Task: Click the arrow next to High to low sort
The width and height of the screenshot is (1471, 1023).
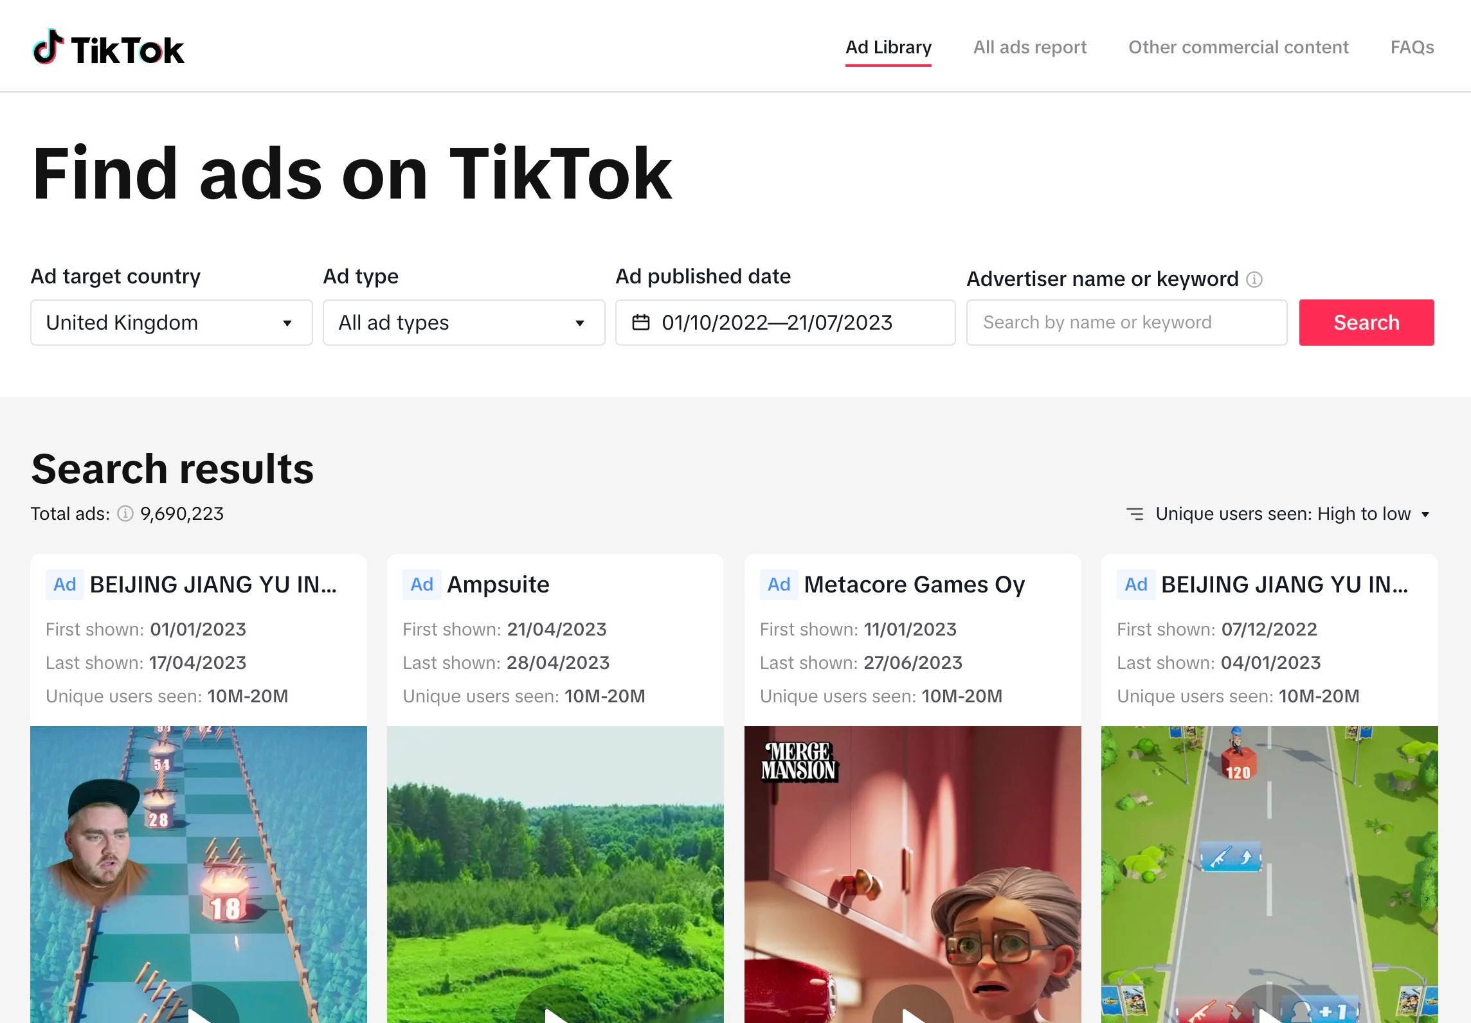Action: coord(1425,514)
